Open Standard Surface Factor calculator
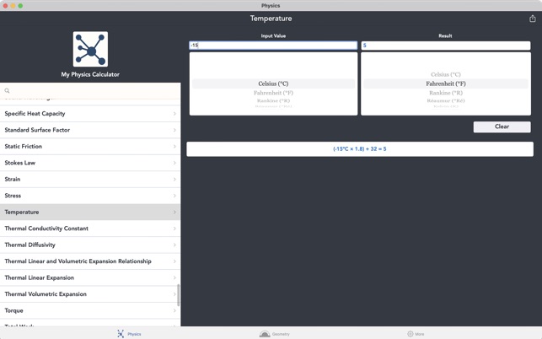542x339 pixels. click(90, 130)
